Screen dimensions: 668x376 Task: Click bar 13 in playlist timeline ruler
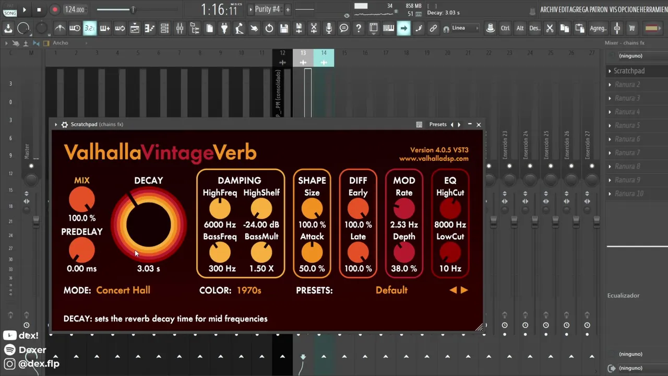pos(303,53)
